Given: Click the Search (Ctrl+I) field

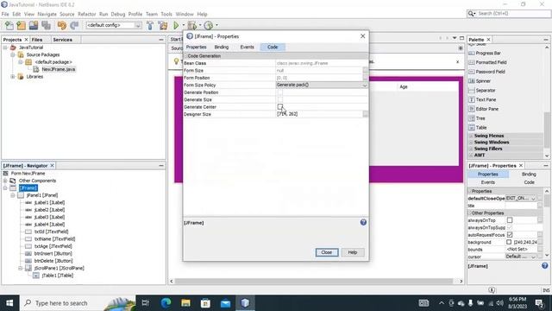Looking at the screenshot, I should [x=509, y=14].
